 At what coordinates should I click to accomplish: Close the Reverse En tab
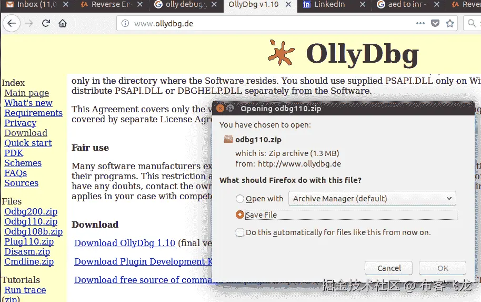(x=139, y=4)
